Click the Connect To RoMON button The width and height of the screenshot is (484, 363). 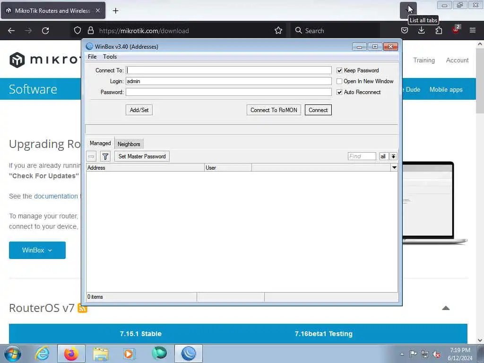pos(274,110)
